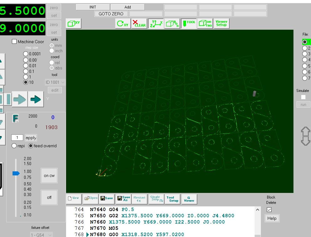Click the Save file icon

point(107,199)
